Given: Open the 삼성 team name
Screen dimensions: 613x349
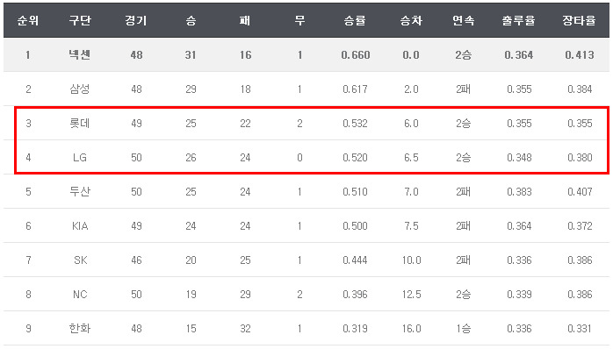Looking at the screenshot, I should click(x=80, y=89).
